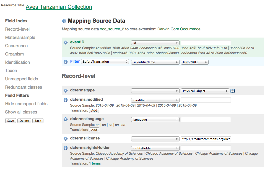The image size is (265, 169).
Task: Select Hide unmapped fields filter
Action: [x=26, y=104]
